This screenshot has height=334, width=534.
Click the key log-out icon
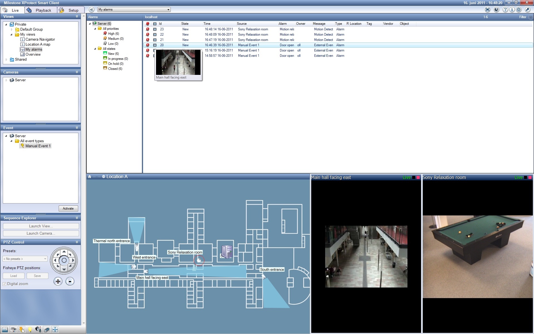[528, 9]
